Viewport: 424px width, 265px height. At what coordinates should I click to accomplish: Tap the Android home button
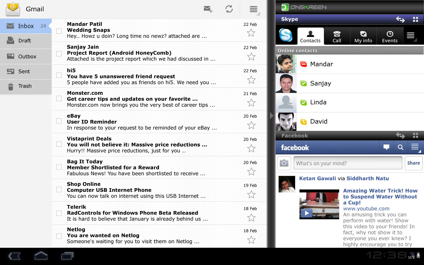click(41, 256)
